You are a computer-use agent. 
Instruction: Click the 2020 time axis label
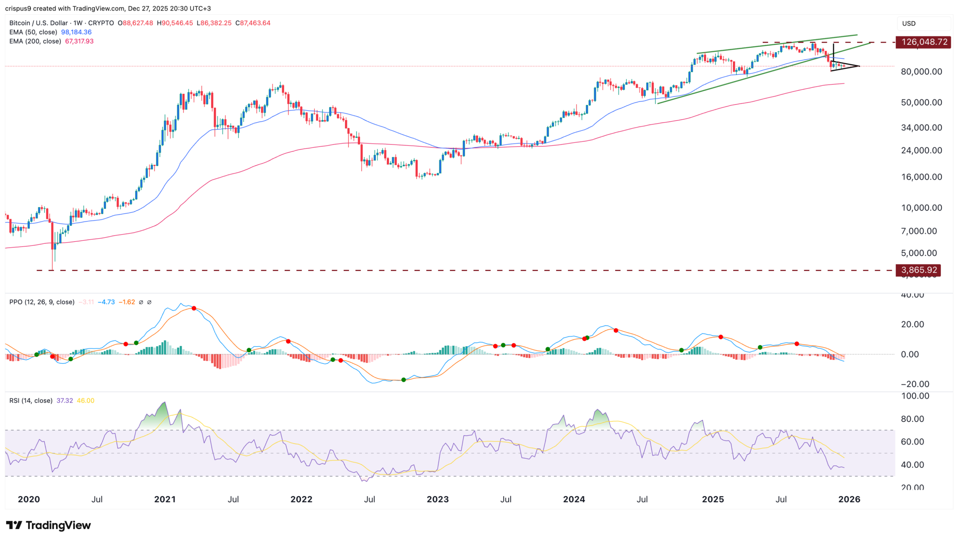29,499
